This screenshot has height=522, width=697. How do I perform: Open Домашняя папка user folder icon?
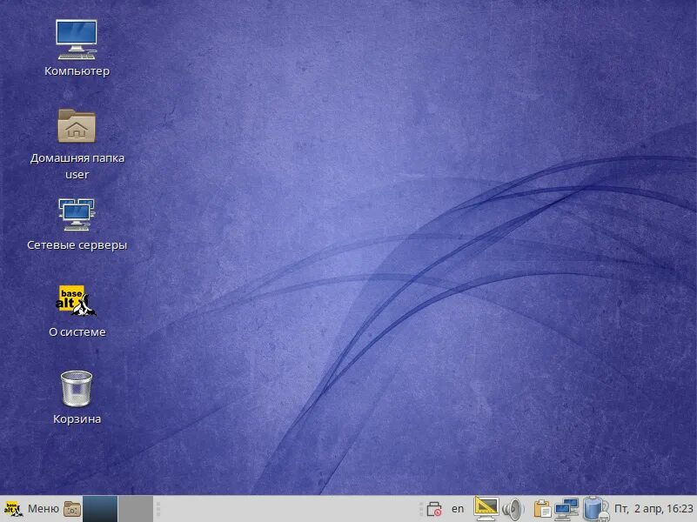coord(77,126)
